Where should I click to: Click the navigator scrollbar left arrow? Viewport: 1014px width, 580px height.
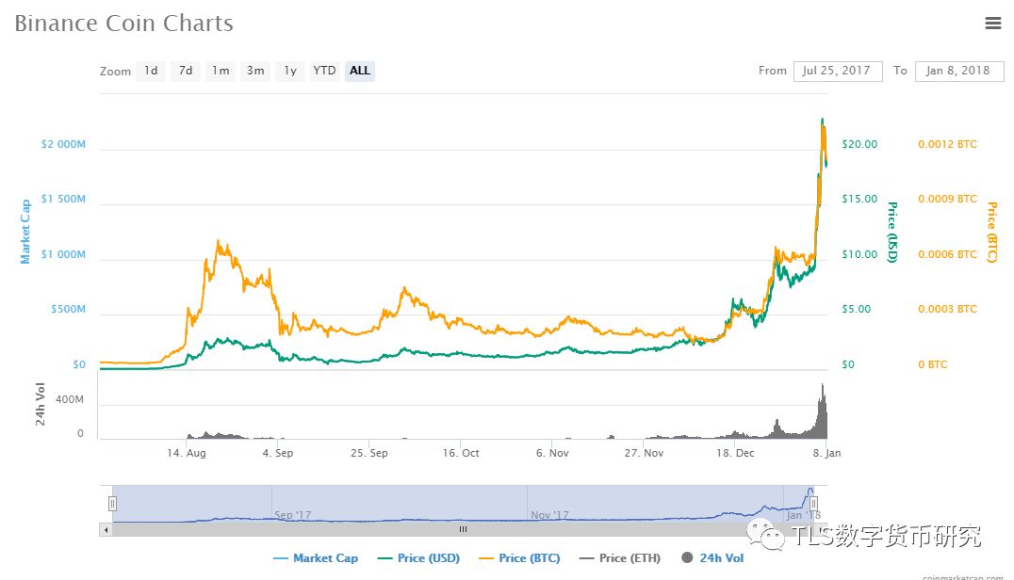tap(106, 529)
